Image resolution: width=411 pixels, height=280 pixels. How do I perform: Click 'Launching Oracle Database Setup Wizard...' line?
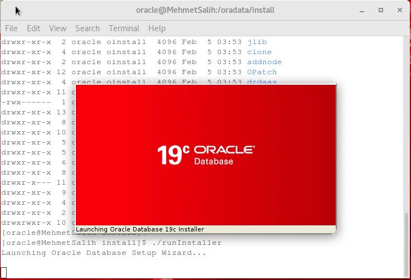(x=104, y=253)
